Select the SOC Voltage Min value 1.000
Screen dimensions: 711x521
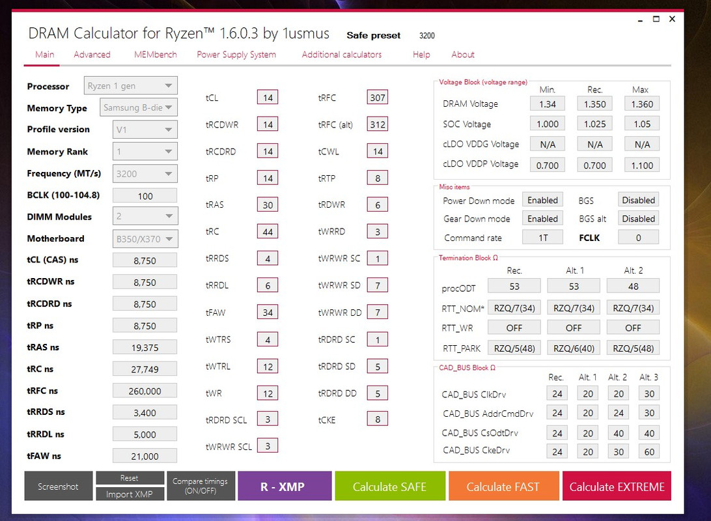548,124
